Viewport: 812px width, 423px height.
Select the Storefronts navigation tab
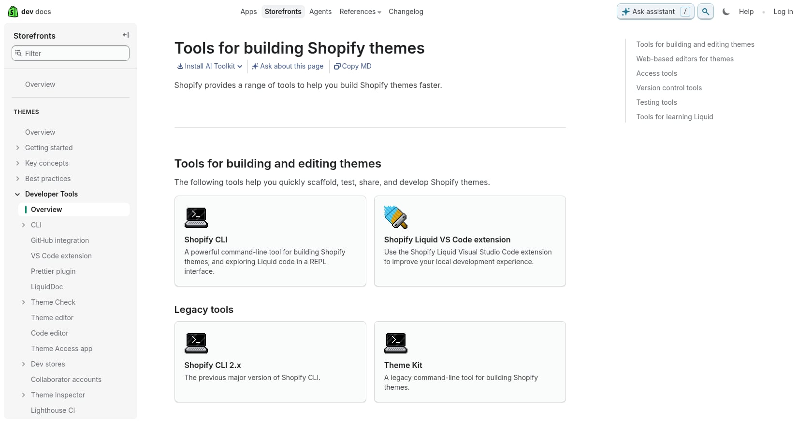283,12
